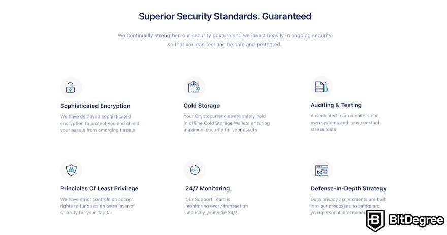The image size is (447, 235).
Task: Click the wallet Cold Storage icon
Action: pos(194,87)
